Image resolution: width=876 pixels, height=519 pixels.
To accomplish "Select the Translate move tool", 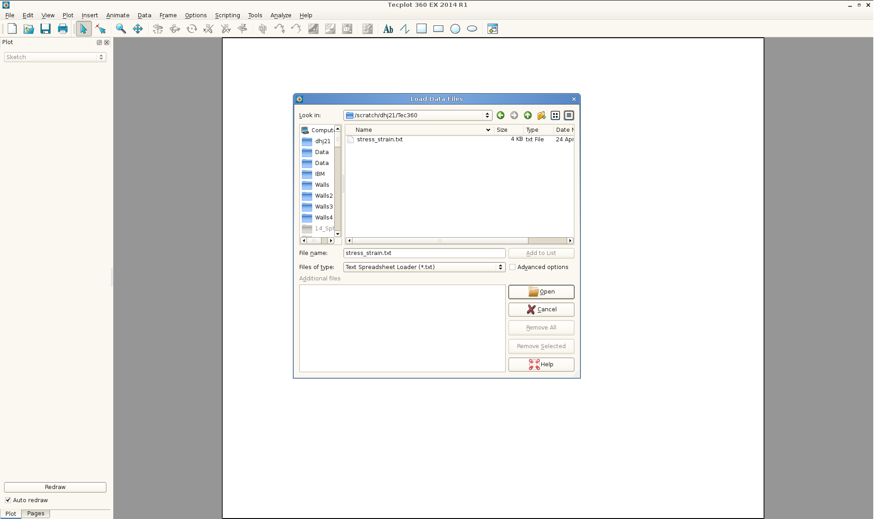I will click(x=137, y=29).
